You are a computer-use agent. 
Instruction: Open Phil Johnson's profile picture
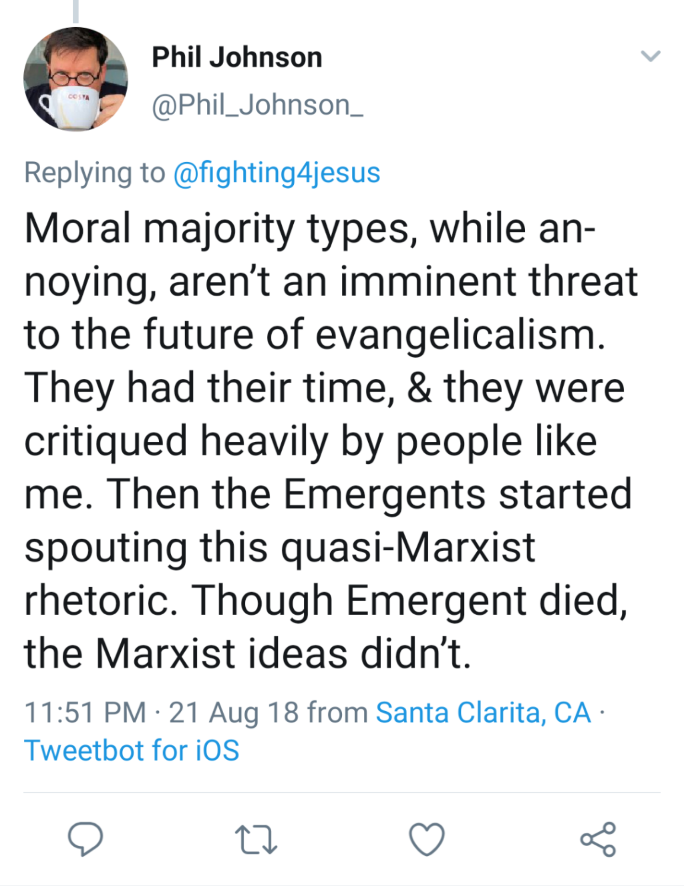(76, 79)
